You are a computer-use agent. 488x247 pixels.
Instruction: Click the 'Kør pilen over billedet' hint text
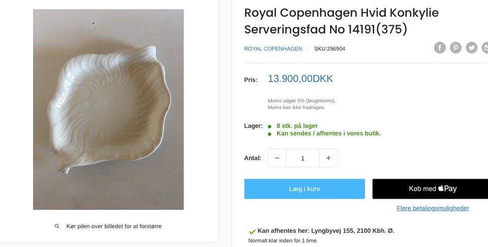[x=114, y=226]
